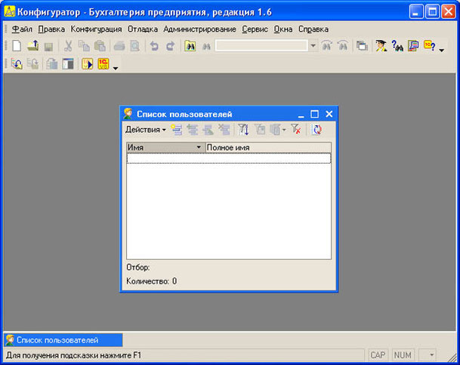The image size is (460, 365).
Task: Launch 1C:Enterprise red-yellow icon
Action: (x=103, y=64)
